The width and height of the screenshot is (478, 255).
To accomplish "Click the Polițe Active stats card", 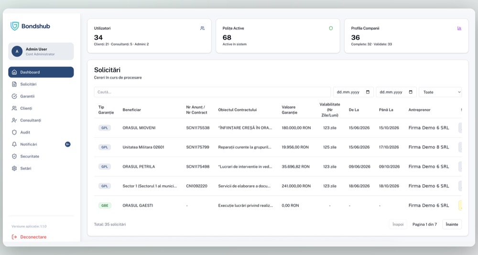I will point(278,36).
